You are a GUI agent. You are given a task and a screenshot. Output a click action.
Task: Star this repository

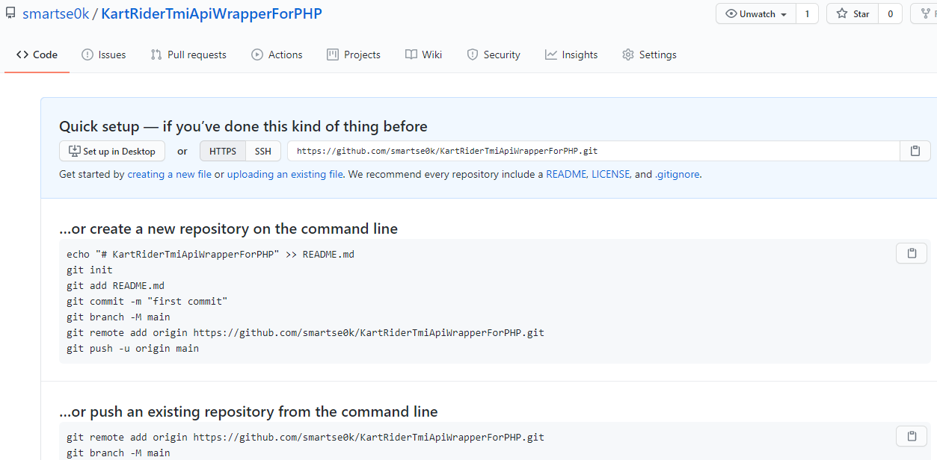coord(852,14)
